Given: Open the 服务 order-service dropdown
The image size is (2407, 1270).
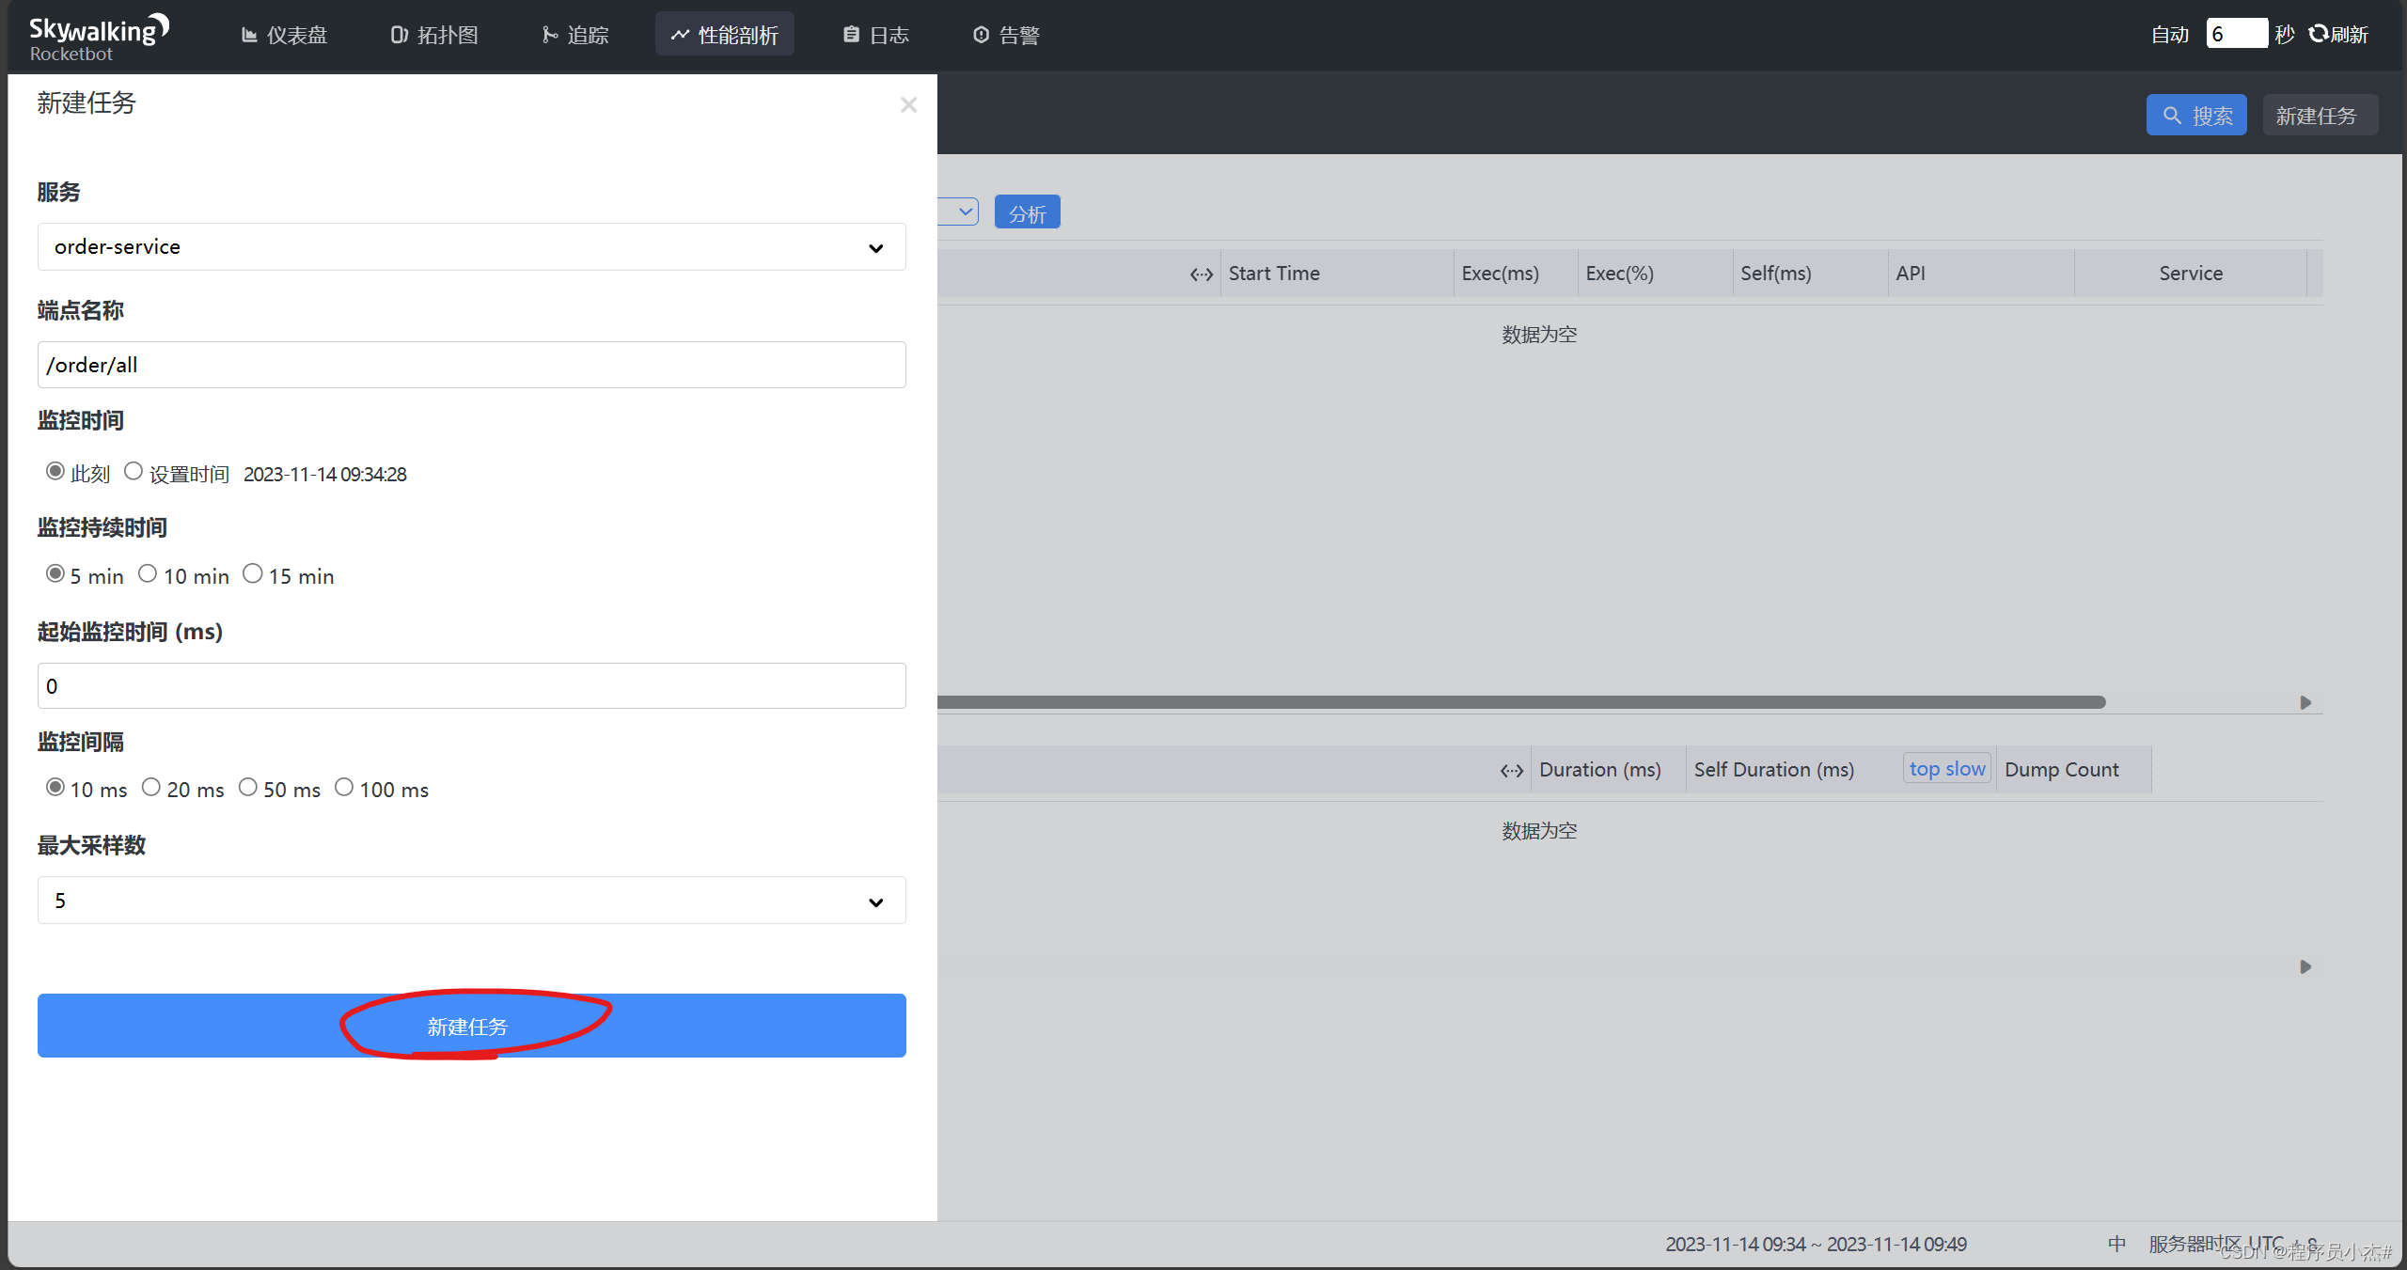Looking at the screenshot, I should pyautogui.click(x=471, y=246).
